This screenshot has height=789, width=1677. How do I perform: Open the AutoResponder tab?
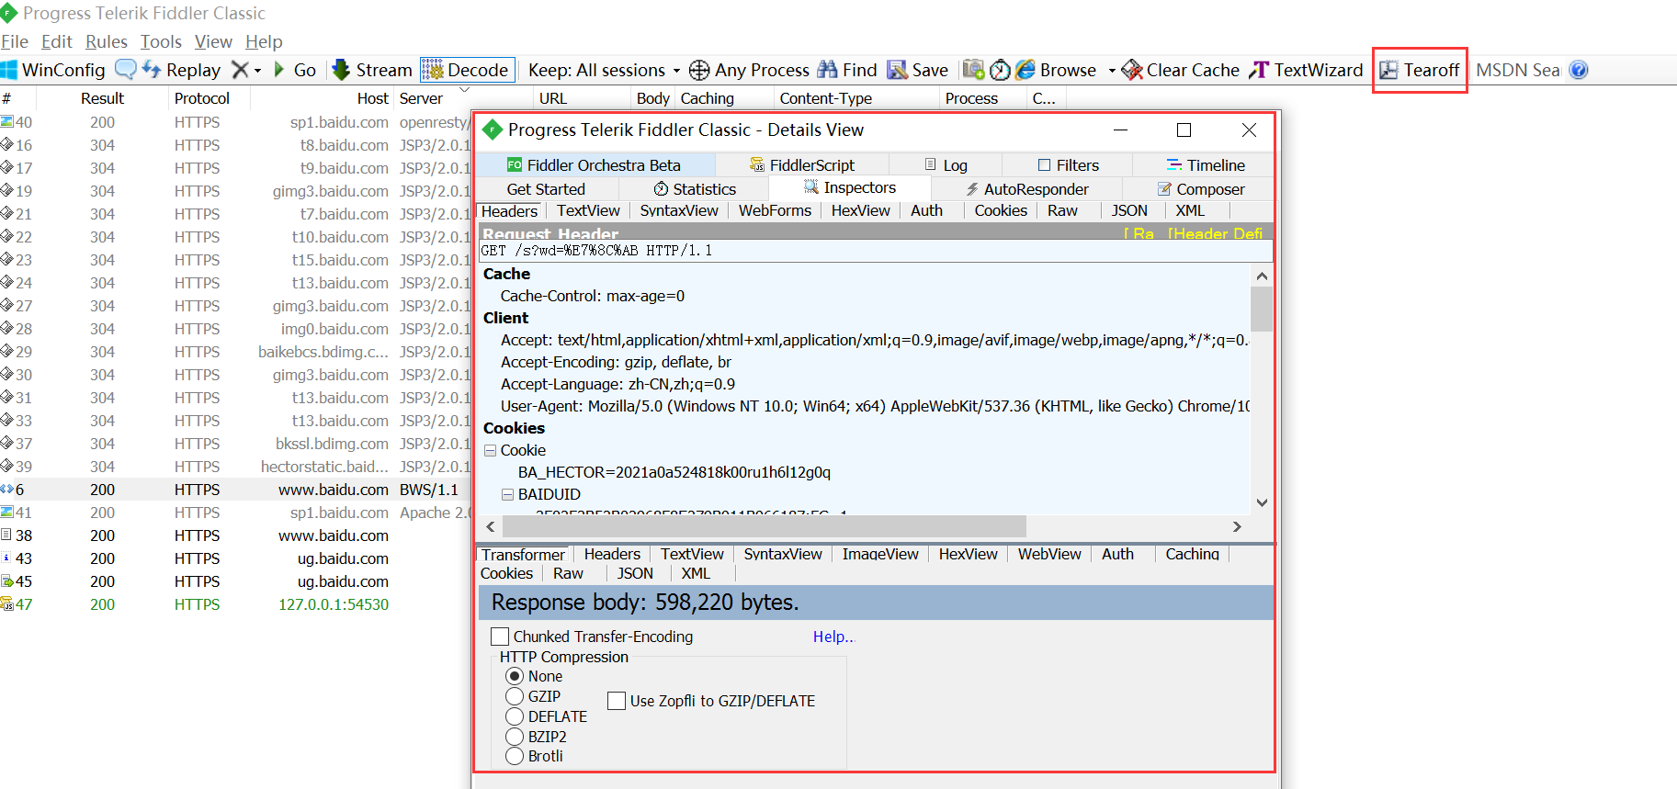[x=1026, y=189]
